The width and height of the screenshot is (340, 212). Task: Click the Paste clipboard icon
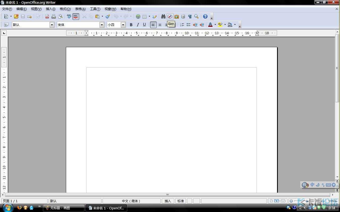pyautogui.click(x=97, y=16)
